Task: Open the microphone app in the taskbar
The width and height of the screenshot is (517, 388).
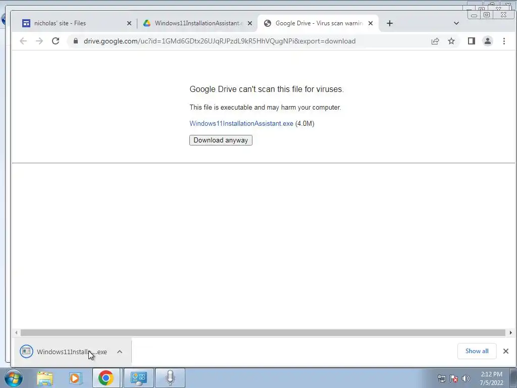Action: tap(170, 378)
